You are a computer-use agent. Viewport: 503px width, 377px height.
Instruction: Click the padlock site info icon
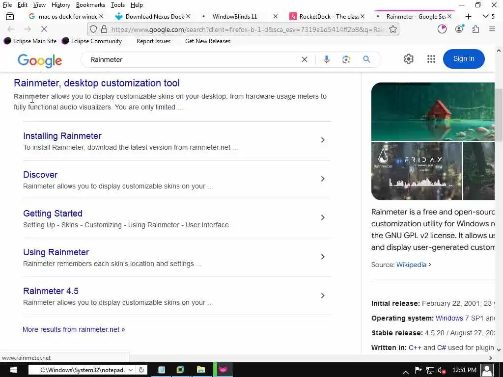104,29
